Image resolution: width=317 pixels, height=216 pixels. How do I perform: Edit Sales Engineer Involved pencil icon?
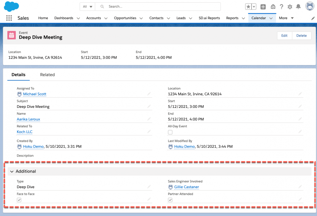point(300,186)
